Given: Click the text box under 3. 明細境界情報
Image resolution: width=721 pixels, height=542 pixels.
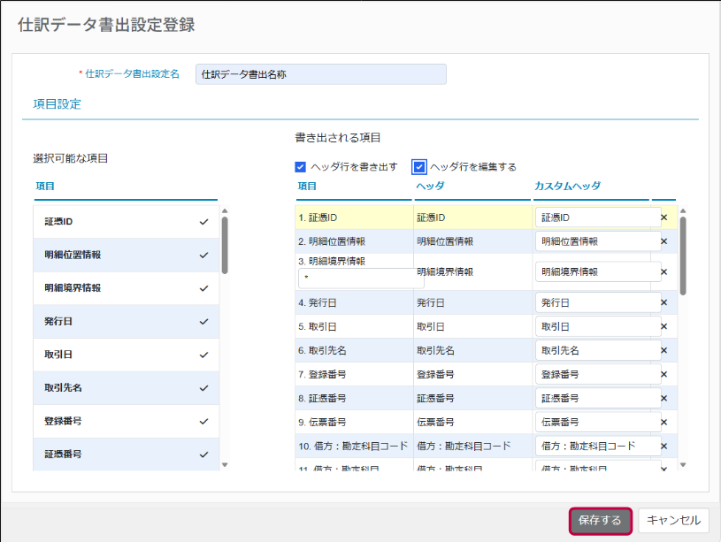Looking at the screenshot, I should (361, 279).
